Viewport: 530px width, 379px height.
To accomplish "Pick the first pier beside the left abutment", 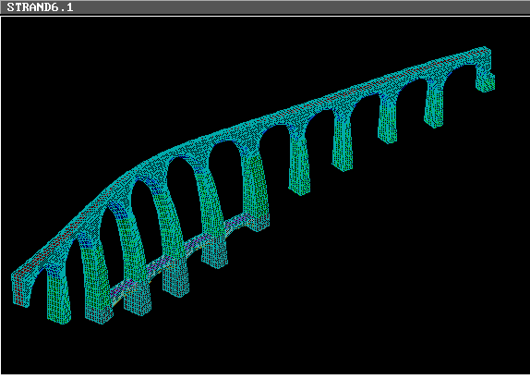I will 58,293.
